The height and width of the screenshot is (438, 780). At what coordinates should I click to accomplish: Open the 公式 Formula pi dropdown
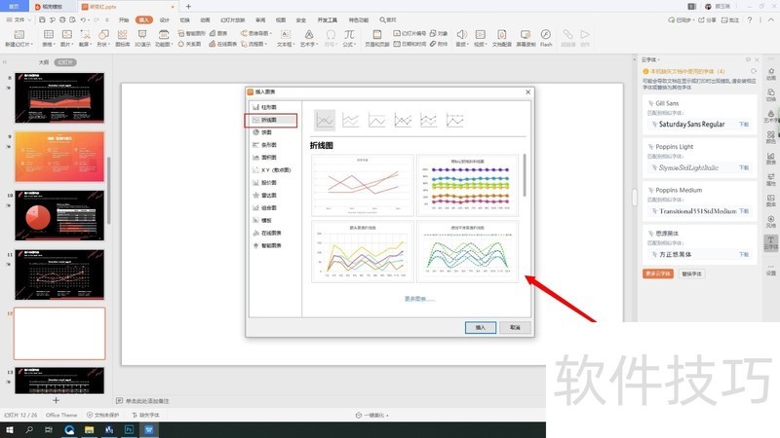349,44
